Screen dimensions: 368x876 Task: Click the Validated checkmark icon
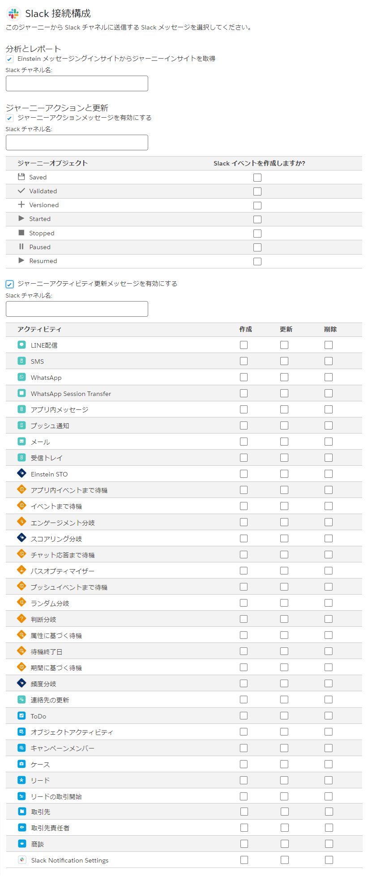point(21,191)
